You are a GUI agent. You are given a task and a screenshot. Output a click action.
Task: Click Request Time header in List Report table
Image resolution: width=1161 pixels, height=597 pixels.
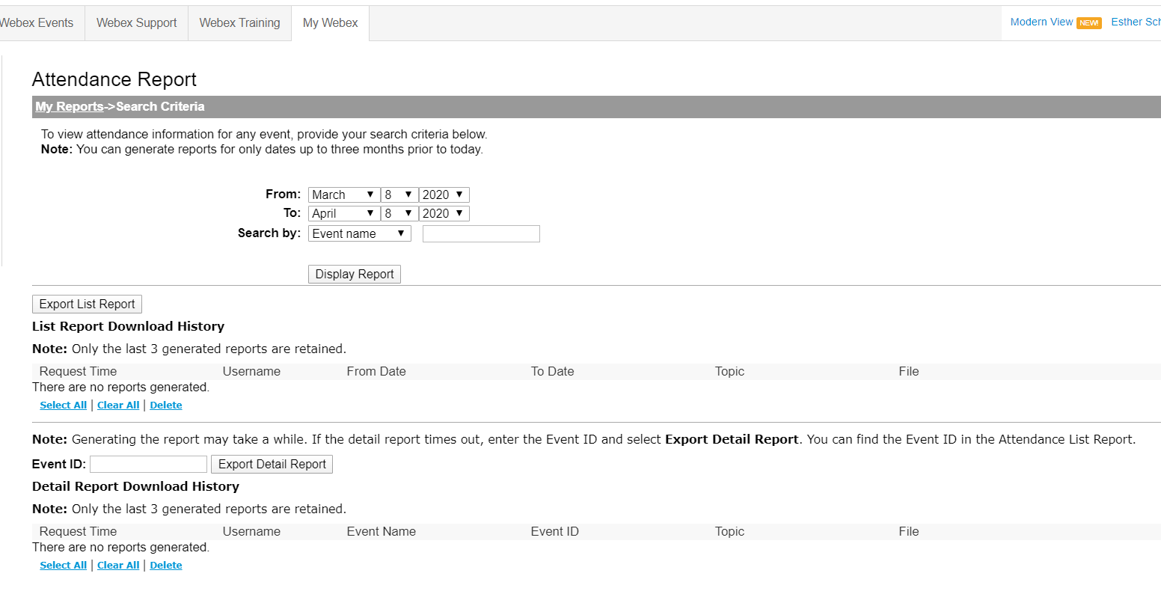78,371
